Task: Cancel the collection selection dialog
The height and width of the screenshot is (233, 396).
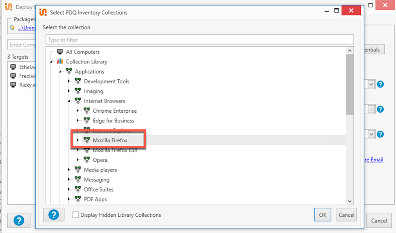Action: (x=346, y=215)
